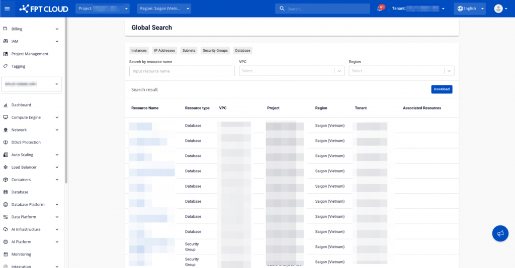
Task: Expand the Compute Engine menu
Action: 33,117
